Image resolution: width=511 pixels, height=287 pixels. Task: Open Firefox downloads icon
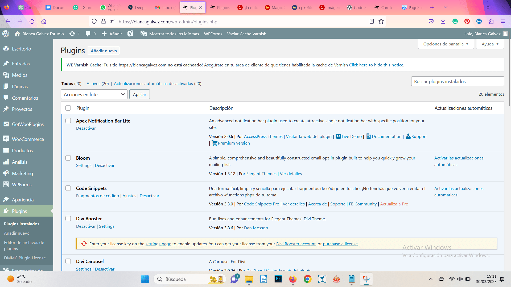pyautogui.click(x=443, y=22)
